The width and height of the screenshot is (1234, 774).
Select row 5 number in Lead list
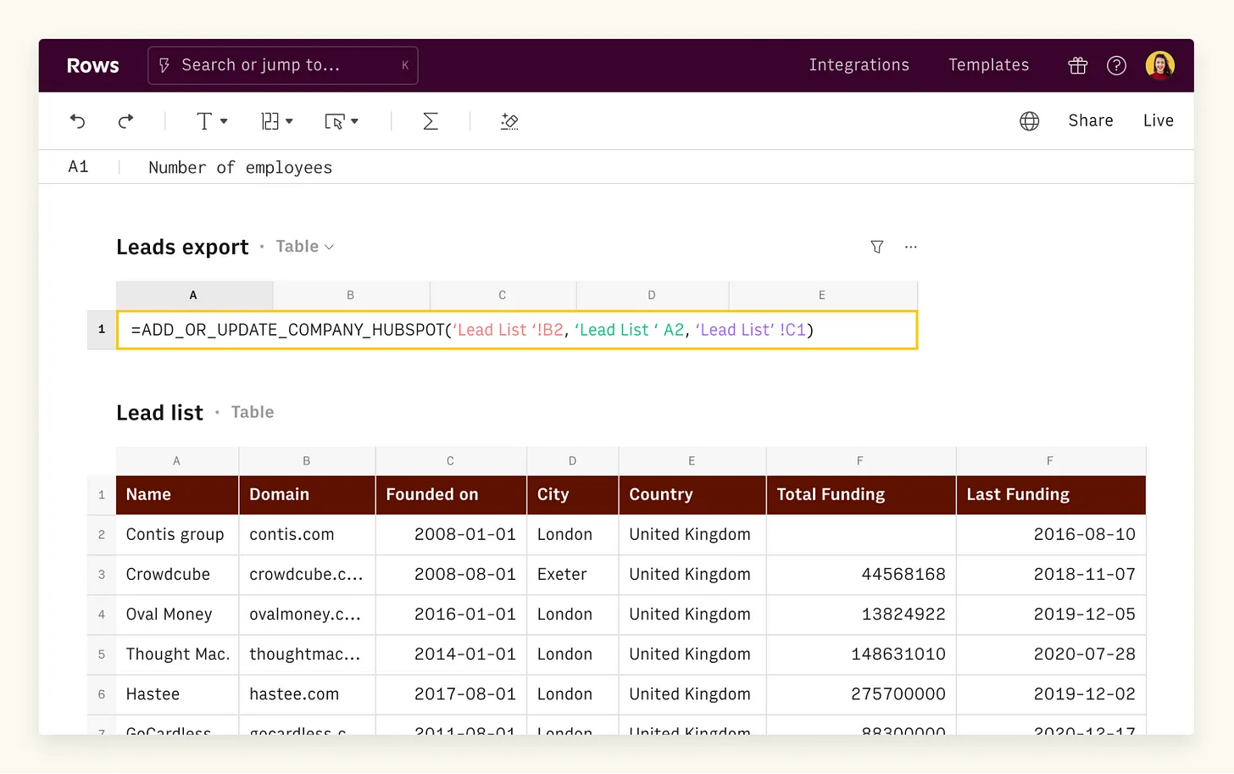[102, 654]
